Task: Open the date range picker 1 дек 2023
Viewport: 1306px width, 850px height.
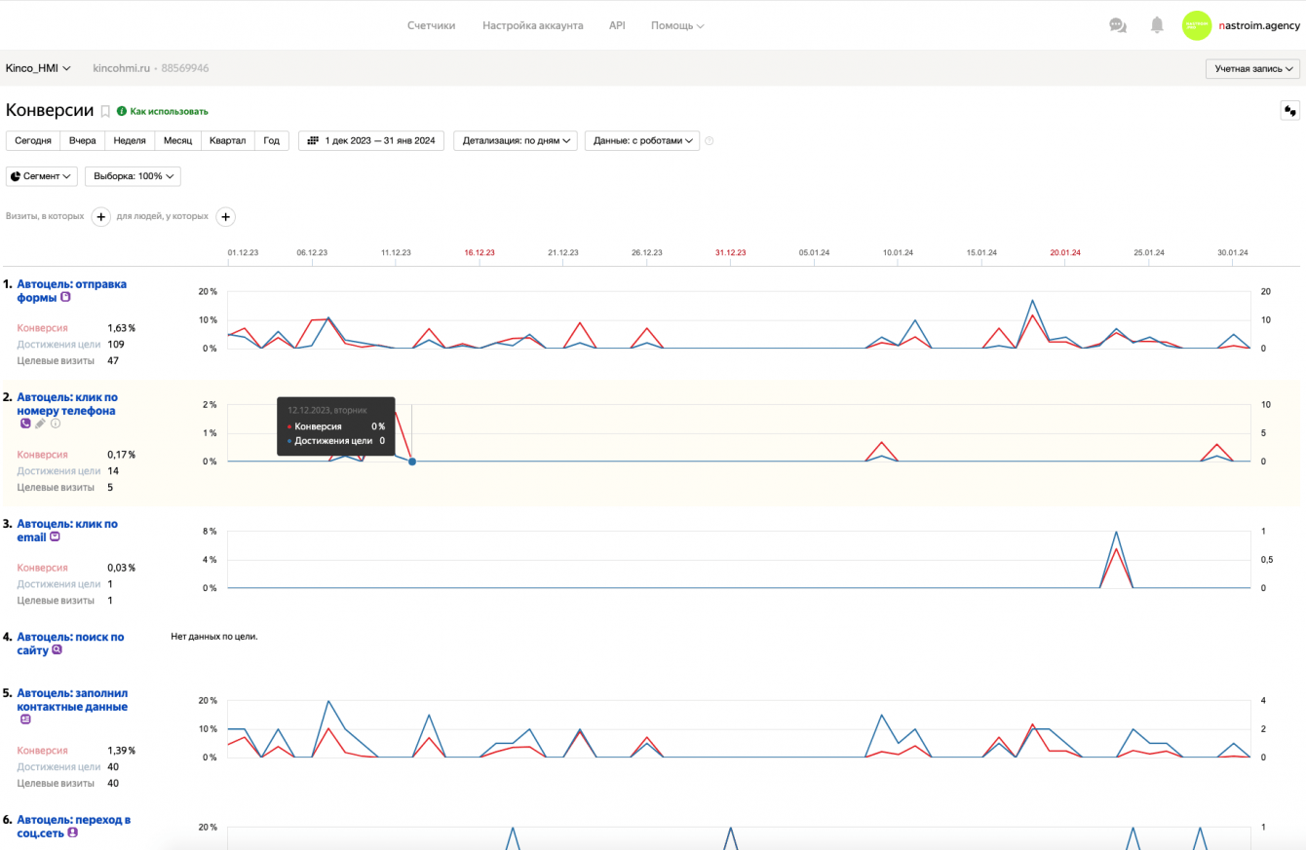Action: click(371, 141)
